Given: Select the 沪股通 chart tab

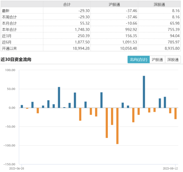Looking at the screenshot, I should (157, 59).
